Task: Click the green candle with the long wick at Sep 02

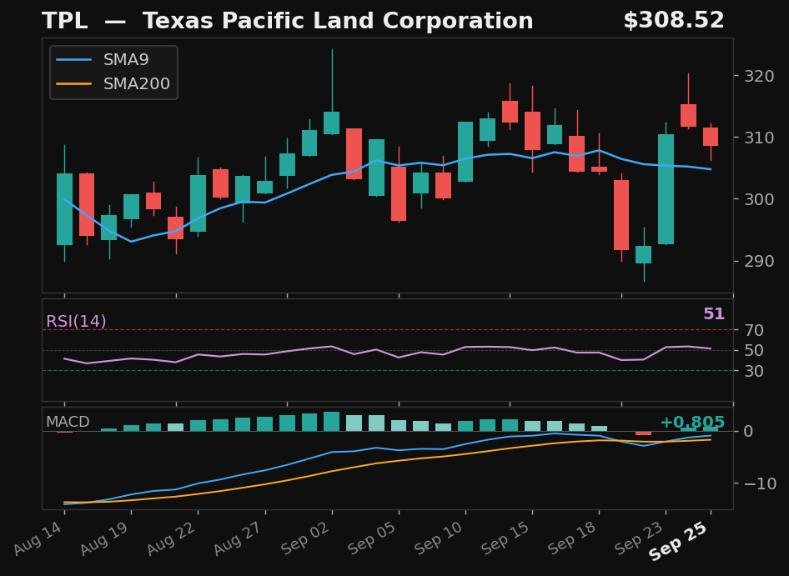Action: (332, 123)
